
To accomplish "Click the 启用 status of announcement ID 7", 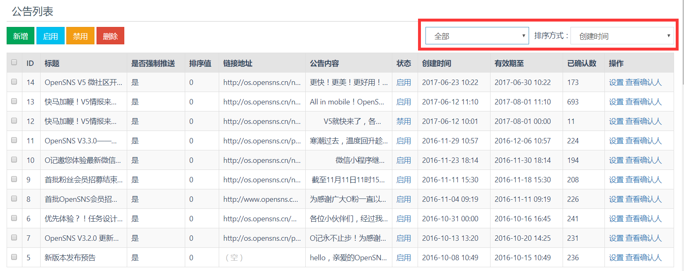I will point(404,238).
